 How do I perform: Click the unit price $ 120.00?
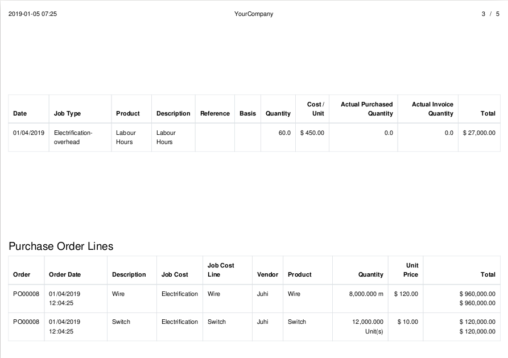point(406,294)
